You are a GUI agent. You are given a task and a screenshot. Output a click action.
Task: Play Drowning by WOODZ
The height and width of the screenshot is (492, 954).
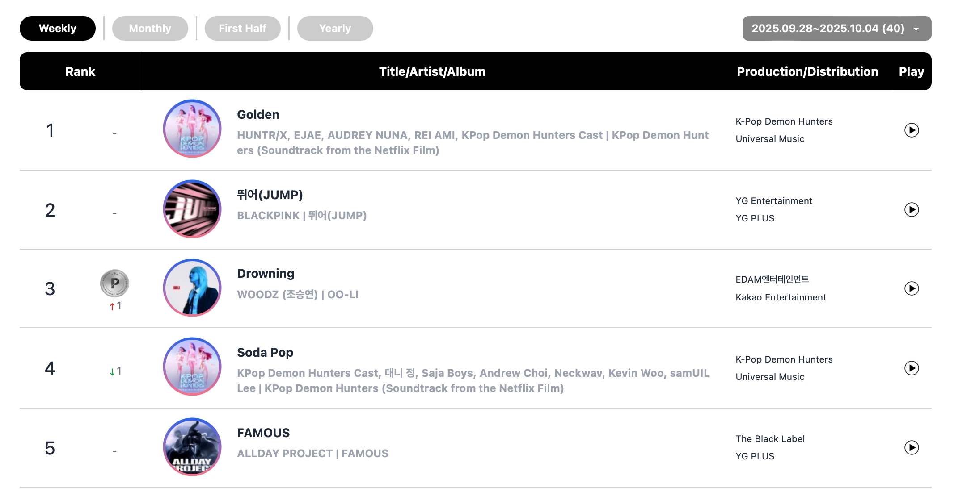(x=911, y=288)
